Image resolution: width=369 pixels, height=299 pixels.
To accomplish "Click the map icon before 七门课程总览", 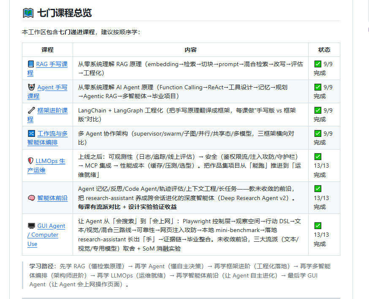I will click(x=28, y=13).
